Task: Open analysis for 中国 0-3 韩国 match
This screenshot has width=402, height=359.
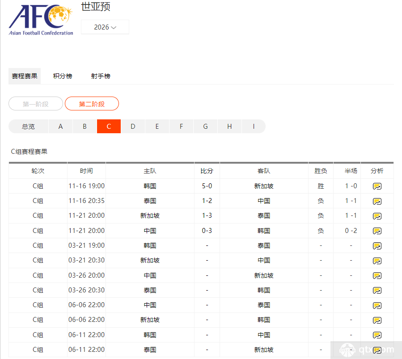Action: point(377,231)
